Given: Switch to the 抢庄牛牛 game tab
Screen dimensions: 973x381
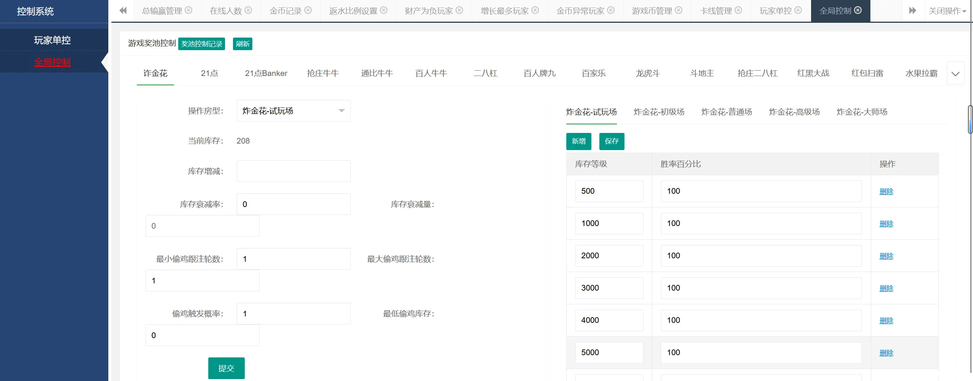Looking at the screenshot, I should tap(323, 73).
